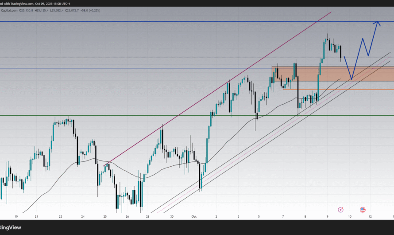Screen dimensions: 394x235
Task: Click the US flag economic event icon
Action: coord(362,210)
